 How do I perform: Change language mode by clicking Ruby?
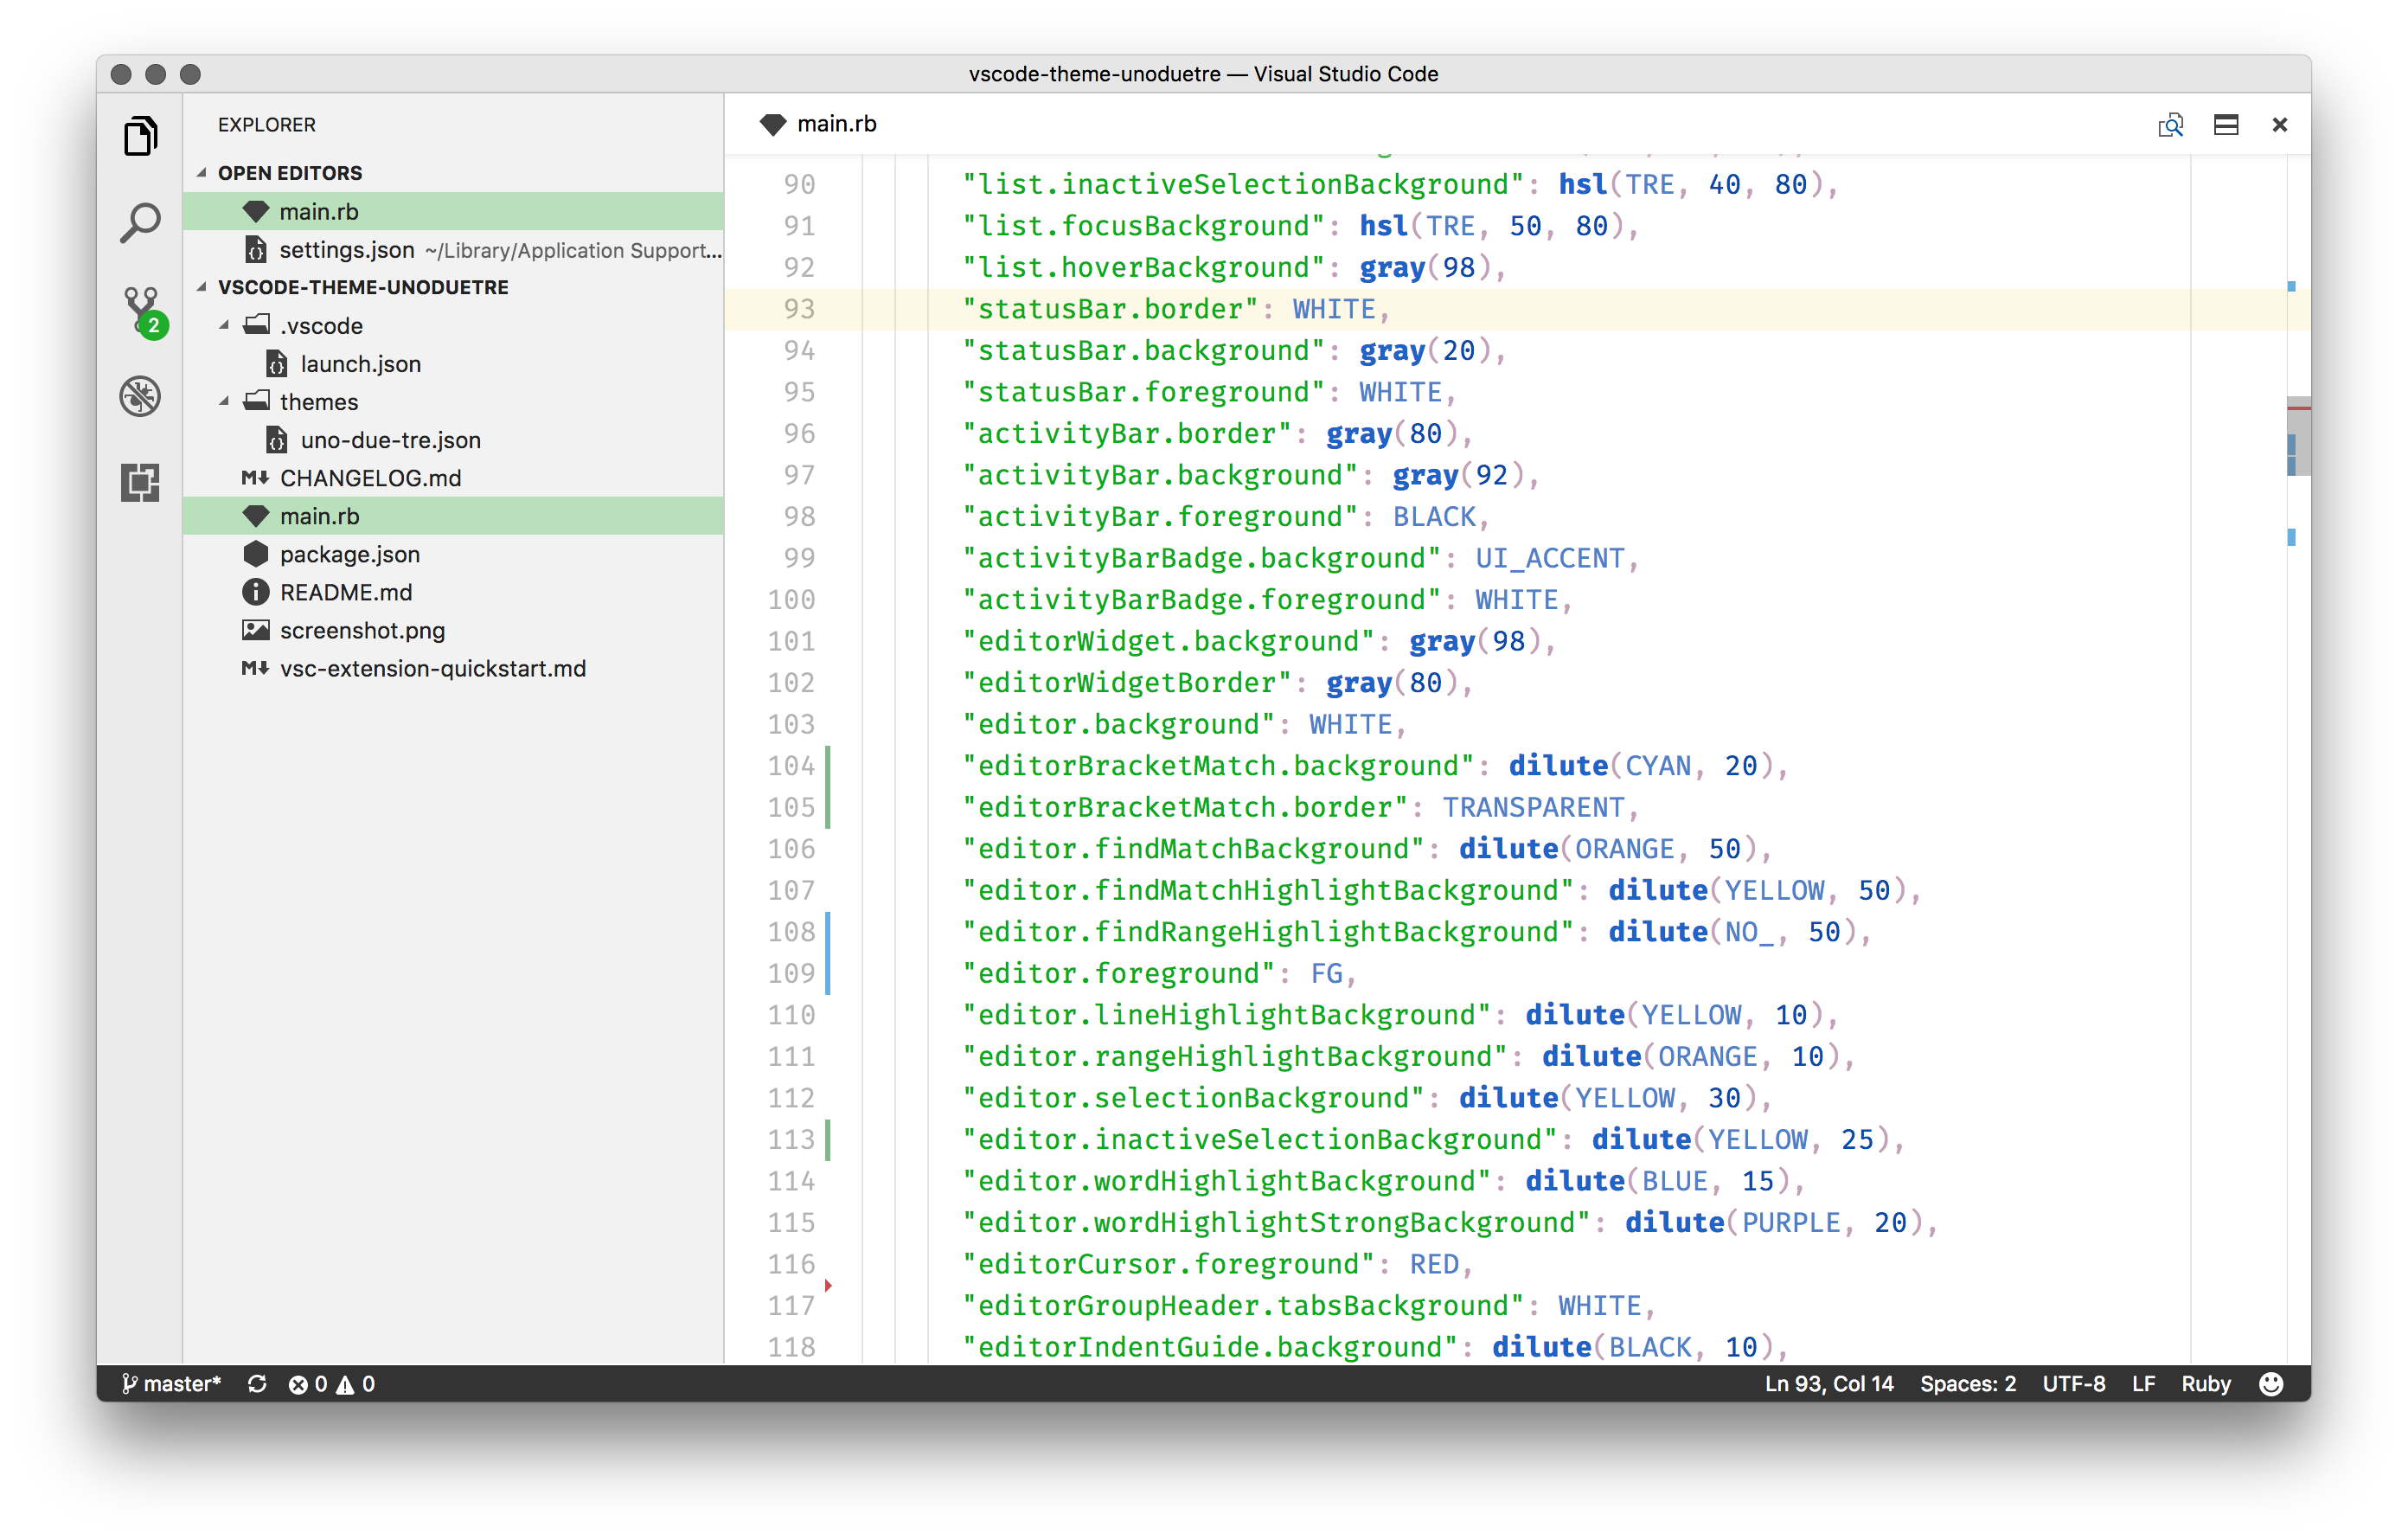(x=2206, y=1383)
